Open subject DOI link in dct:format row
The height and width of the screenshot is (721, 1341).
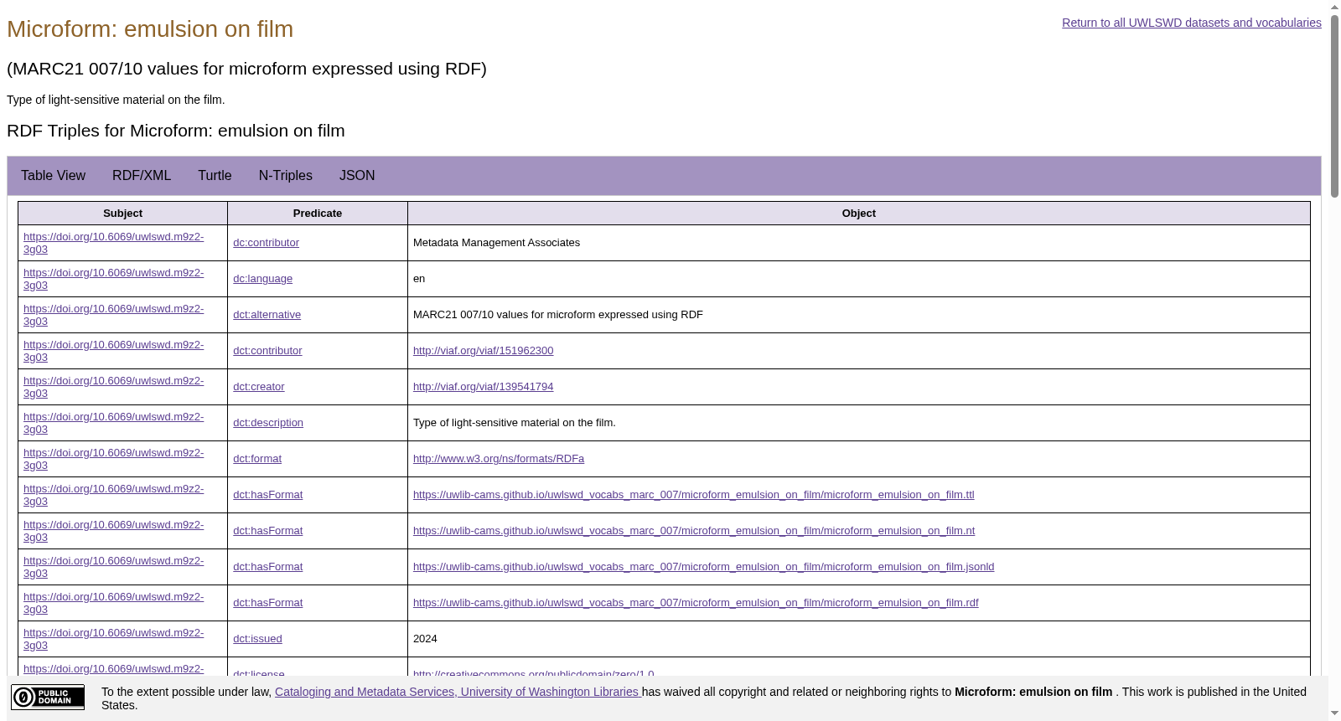pos(113,459)
